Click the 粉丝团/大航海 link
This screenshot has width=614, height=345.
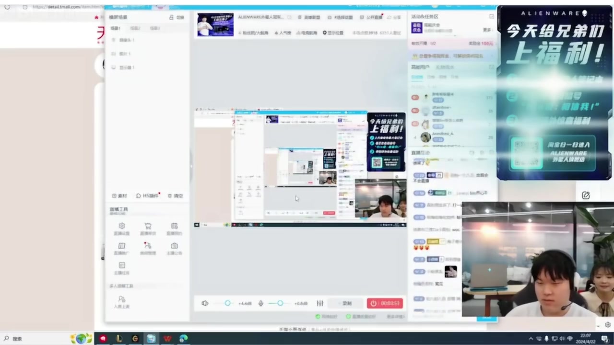(x=253, y=33)
